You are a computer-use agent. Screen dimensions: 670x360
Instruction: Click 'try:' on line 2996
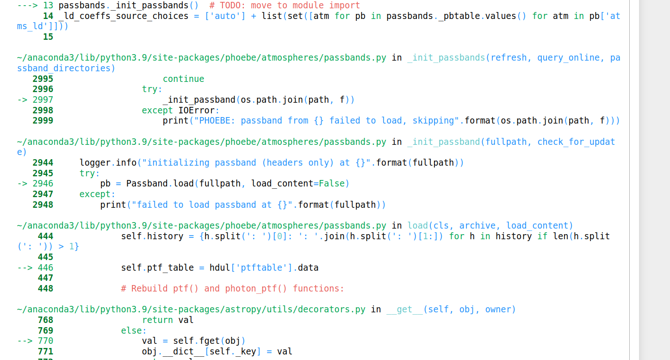click(x=152, y=89)
